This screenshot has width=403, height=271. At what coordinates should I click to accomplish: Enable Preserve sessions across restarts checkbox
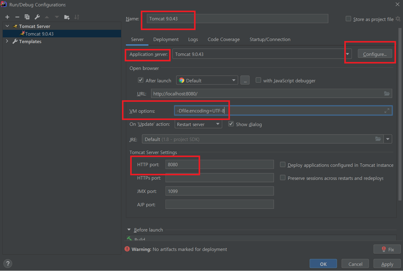coord(283,178)
